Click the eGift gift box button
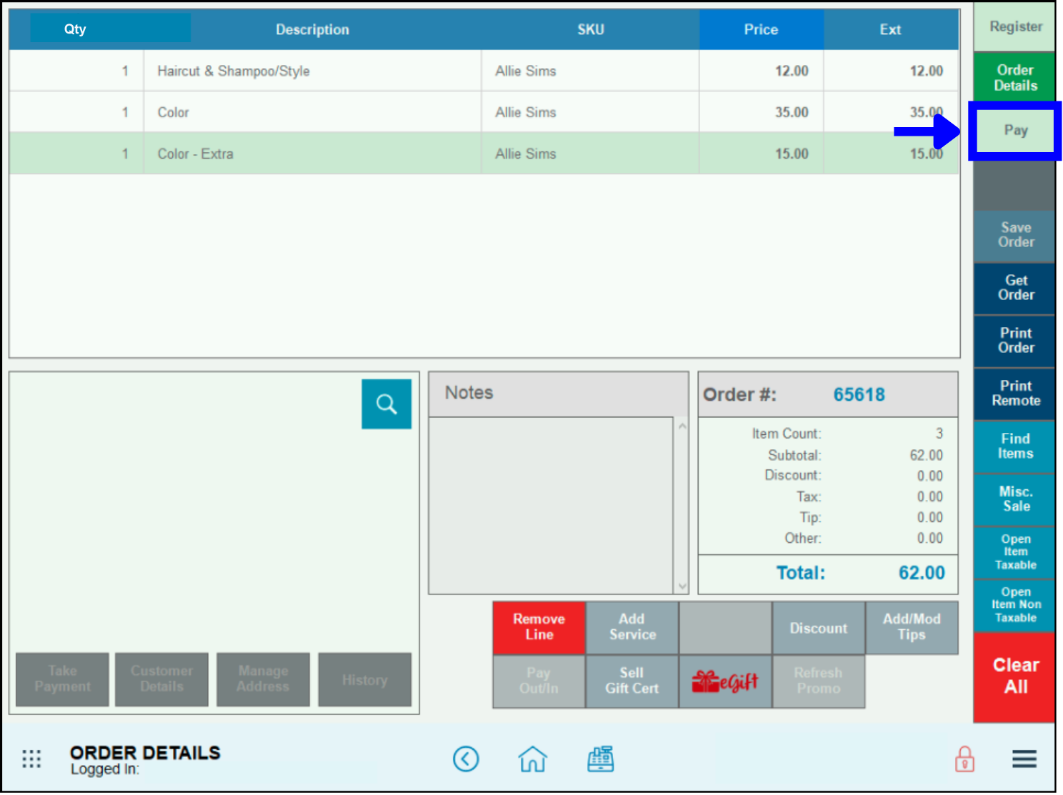 tap(725, 682)
